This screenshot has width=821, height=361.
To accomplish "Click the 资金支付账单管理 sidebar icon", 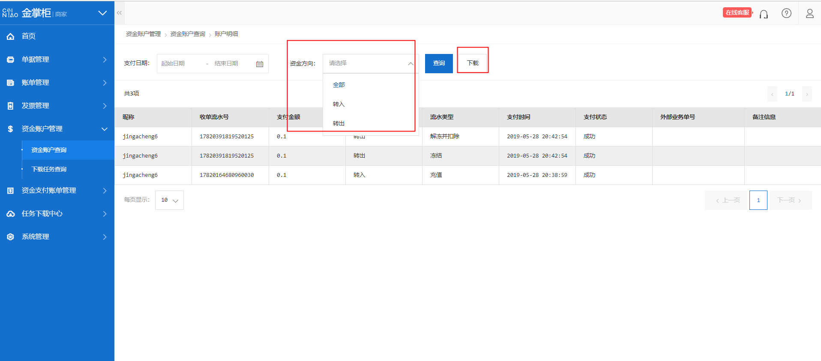I will tap(11, 191).
